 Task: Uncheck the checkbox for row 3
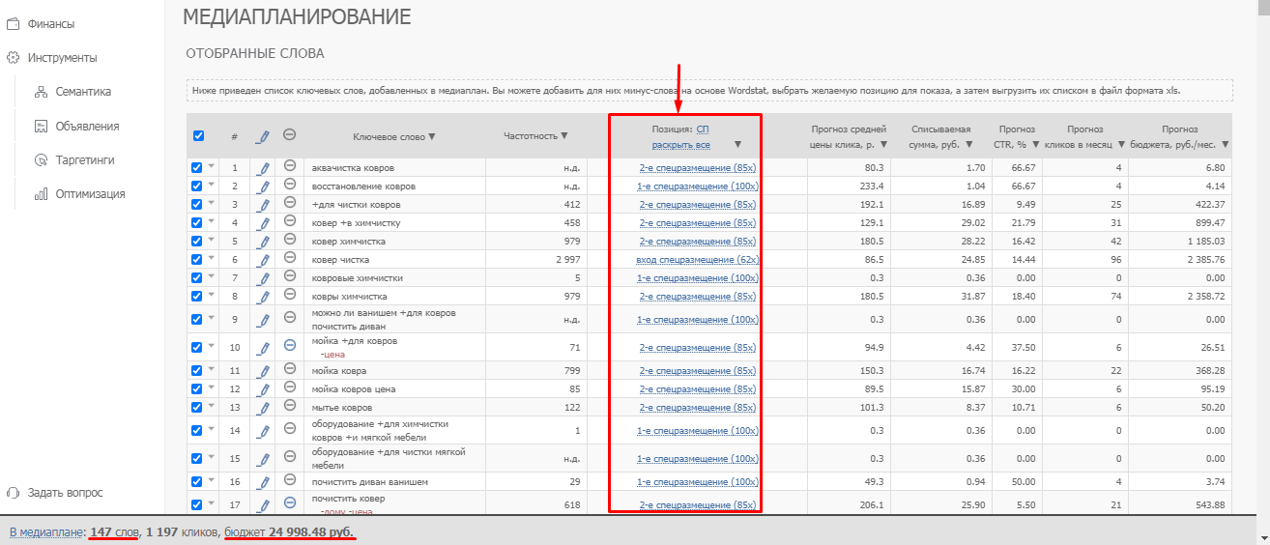(197, 204)
